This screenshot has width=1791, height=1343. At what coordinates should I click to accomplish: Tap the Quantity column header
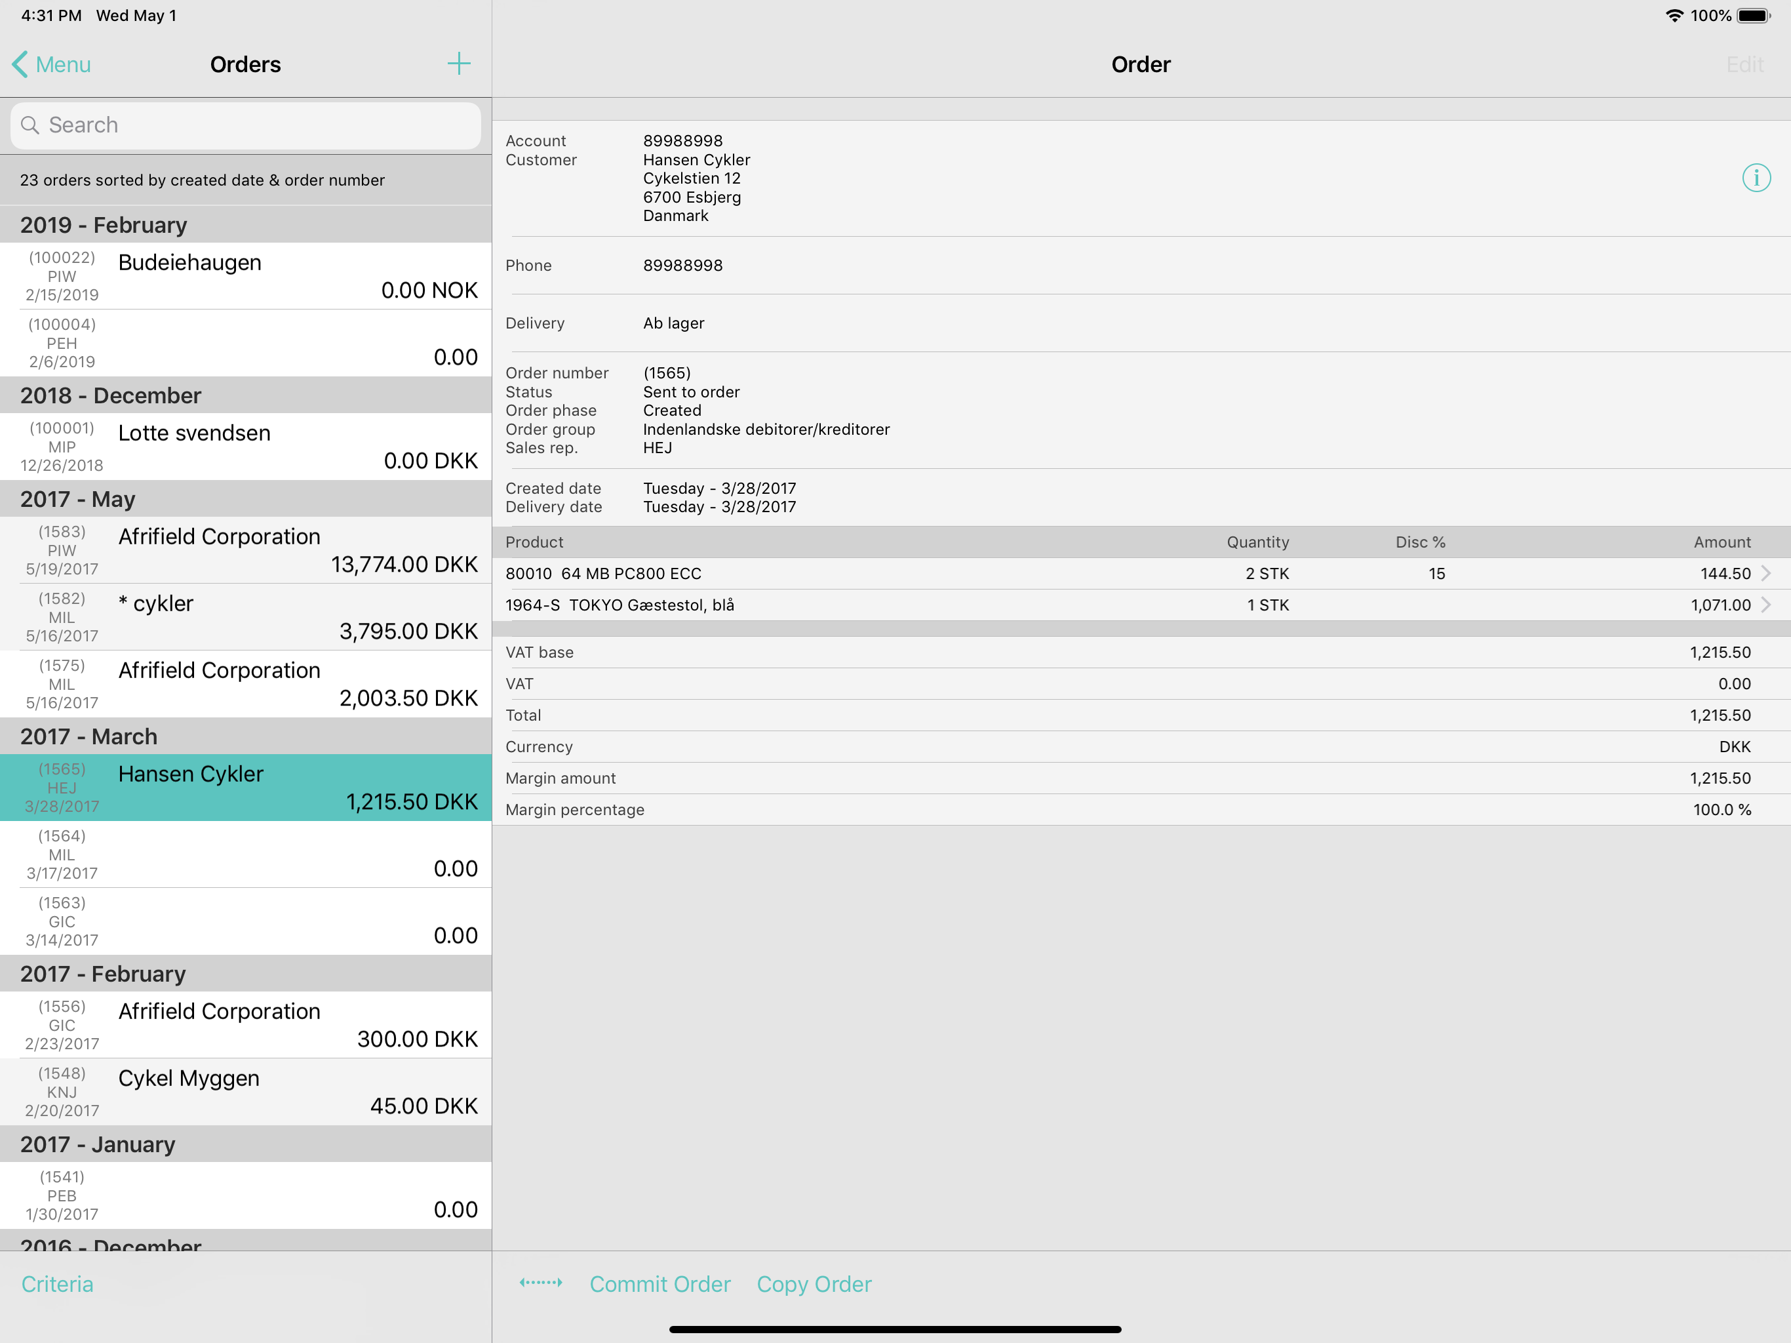[x=1257, y=542]
